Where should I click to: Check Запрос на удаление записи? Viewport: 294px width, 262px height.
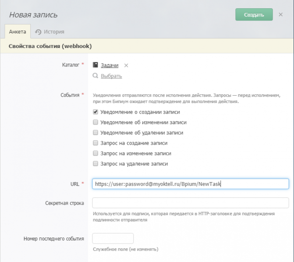click(96, 163)
